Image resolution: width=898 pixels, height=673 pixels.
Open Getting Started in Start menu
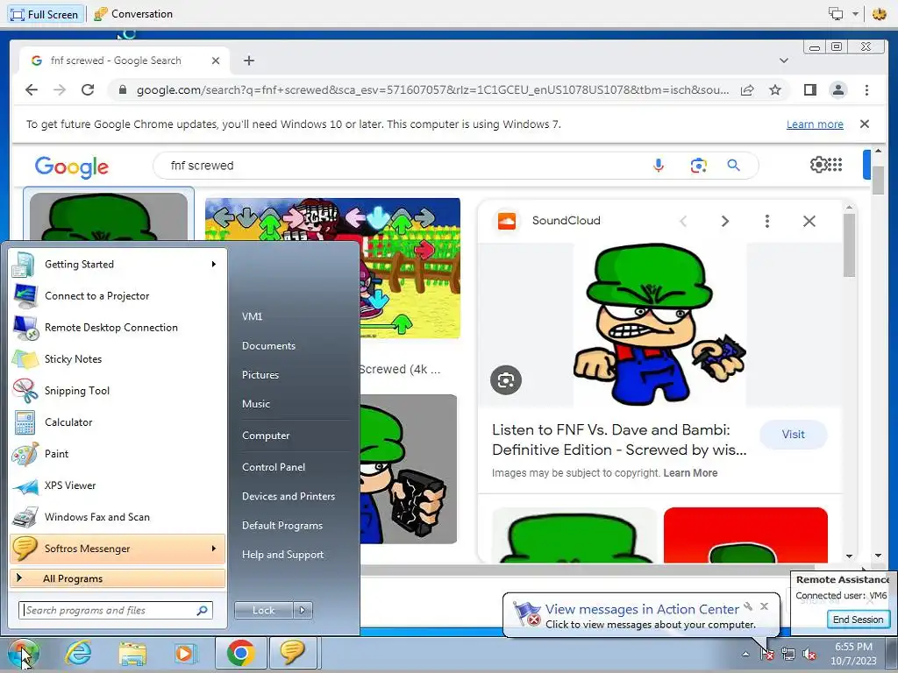[x=118, y=265]
